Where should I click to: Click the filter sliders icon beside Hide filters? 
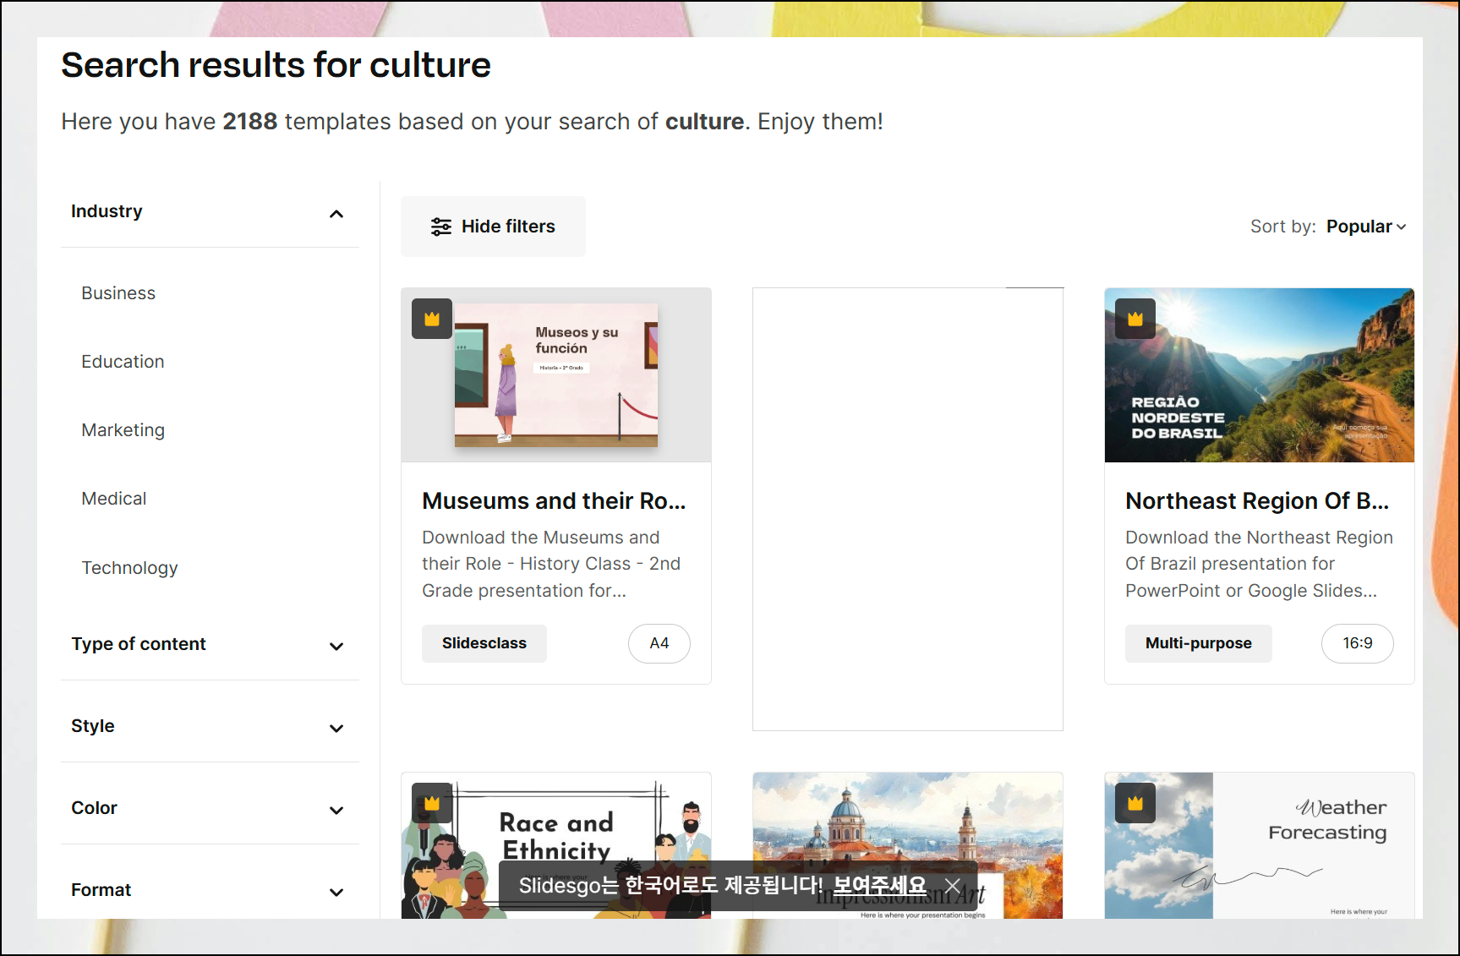coord(441,227)
